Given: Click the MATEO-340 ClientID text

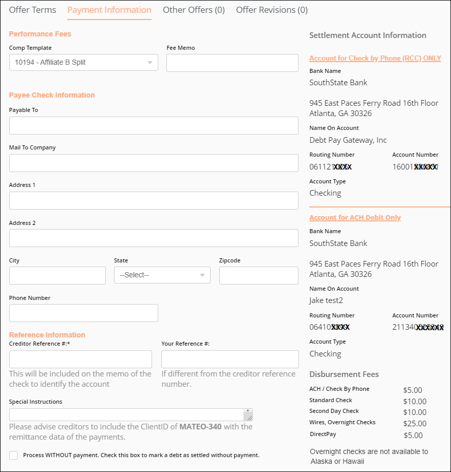Looking at the screenshot, I should tap(200, 426).
